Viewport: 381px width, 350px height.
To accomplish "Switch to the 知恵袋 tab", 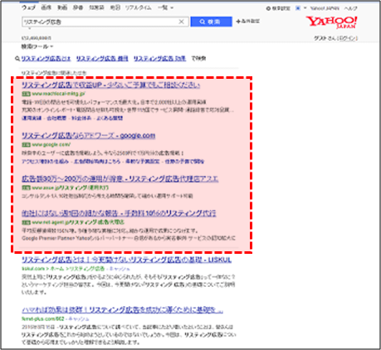I will click(96, 7).
